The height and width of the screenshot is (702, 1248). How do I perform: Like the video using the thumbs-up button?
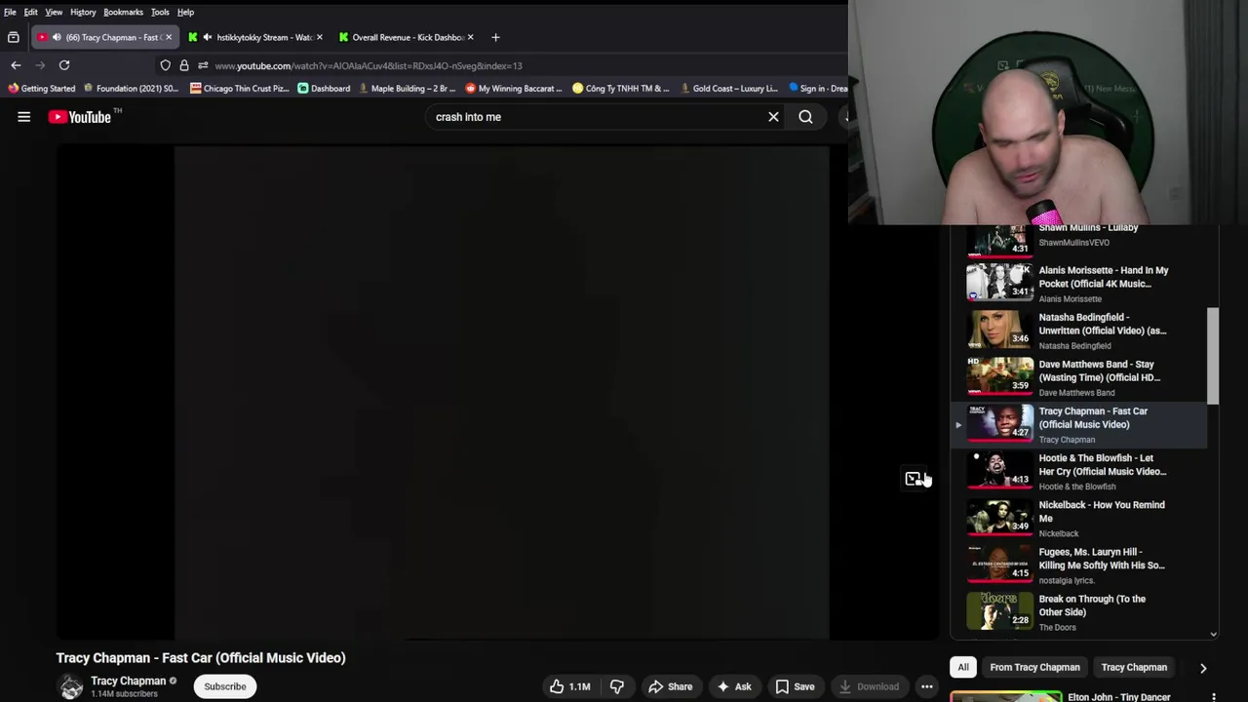(x=569, y=686)
